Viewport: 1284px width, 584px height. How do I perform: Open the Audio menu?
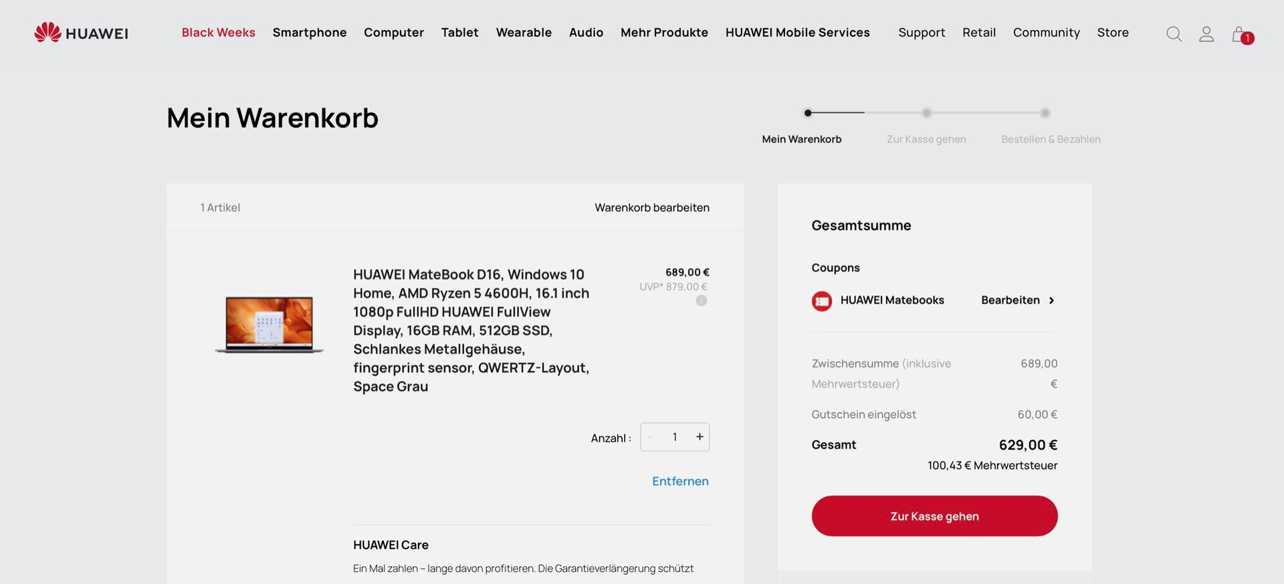586,33
